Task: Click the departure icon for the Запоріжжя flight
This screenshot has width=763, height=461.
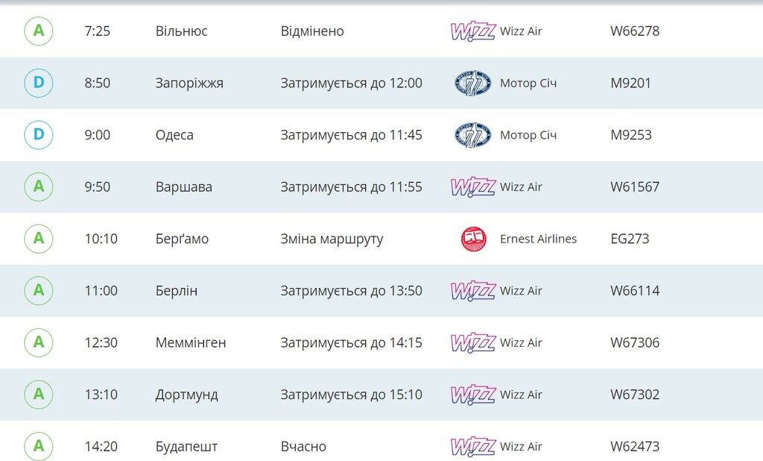Action: coord(39,83)
